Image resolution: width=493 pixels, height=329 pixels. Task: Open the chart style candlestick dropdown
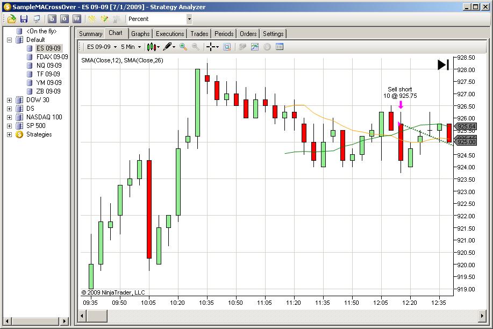pyautogui.click(x=153, y=47)
